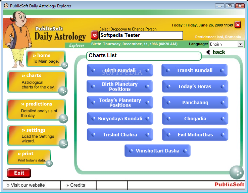Click the PublicSoft logo in the status bar

click(x=229, y=184)
